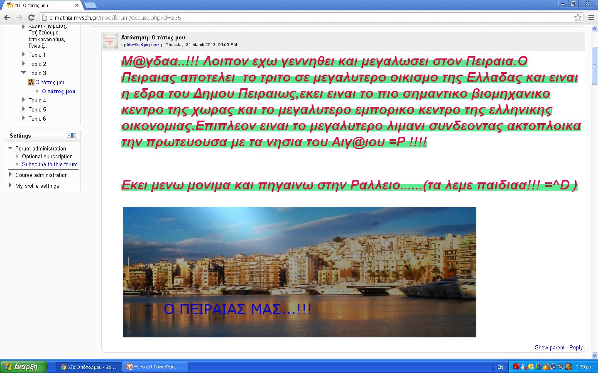Click the caption 'Ο ΠΕΙΡΑΙΑΣ ΜΑΣ...!!!'
Image resolution: width=598 pixels, height=373 pixels.
click(238, 309)
